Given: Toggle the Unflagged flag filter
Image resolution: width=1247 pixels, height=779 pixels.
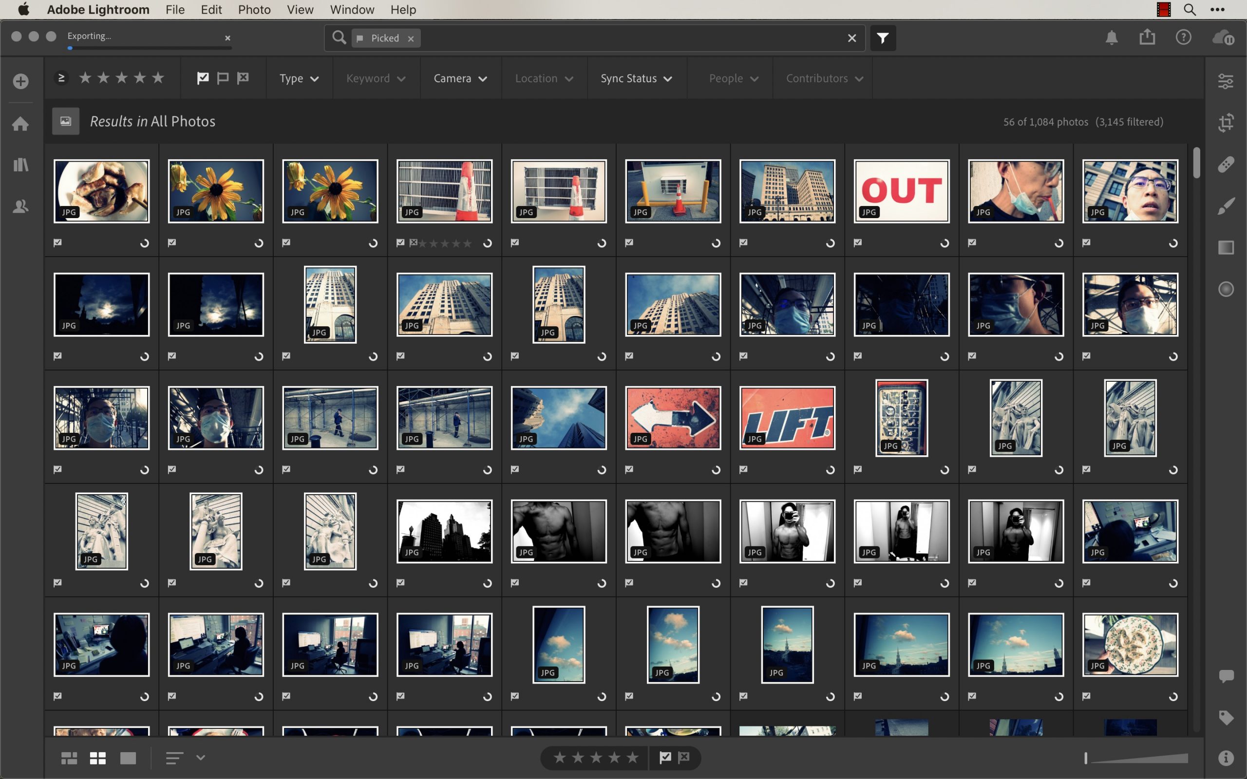Looking at the screenshot, I should pos(223,78).
